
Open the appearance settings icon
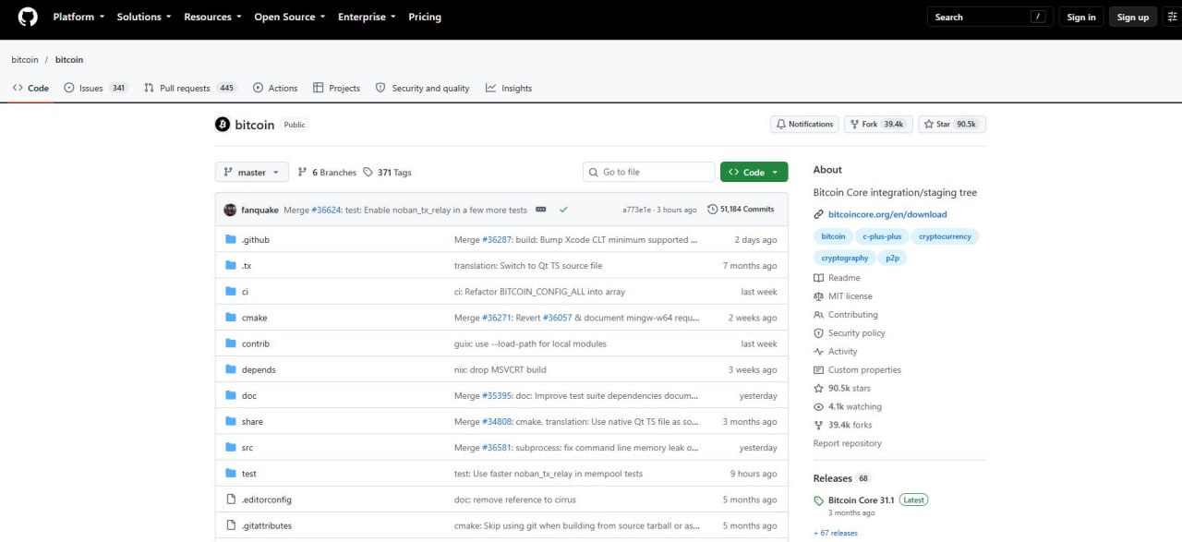click(1173, 17)
